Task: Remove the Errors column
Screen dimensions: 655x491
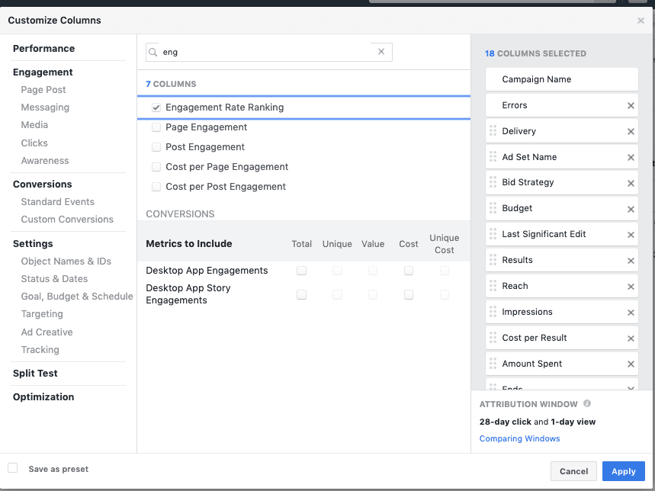Action: (x=631, y=106)
